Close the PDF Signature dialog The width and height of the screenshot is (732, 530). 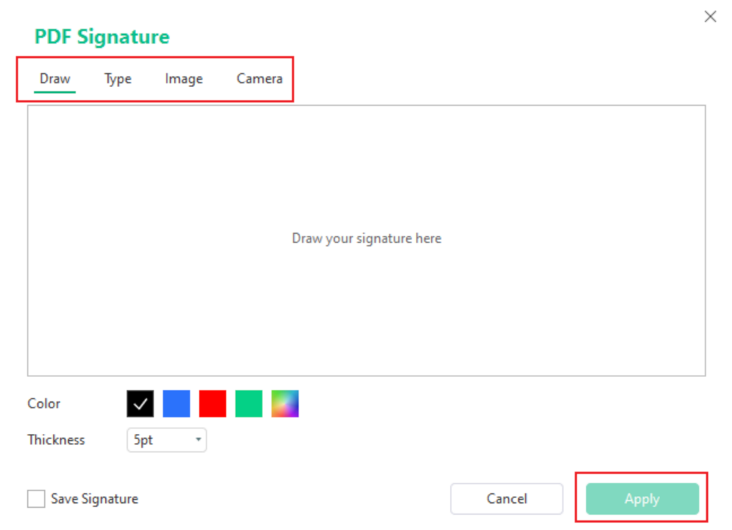(x=710, y=16)
